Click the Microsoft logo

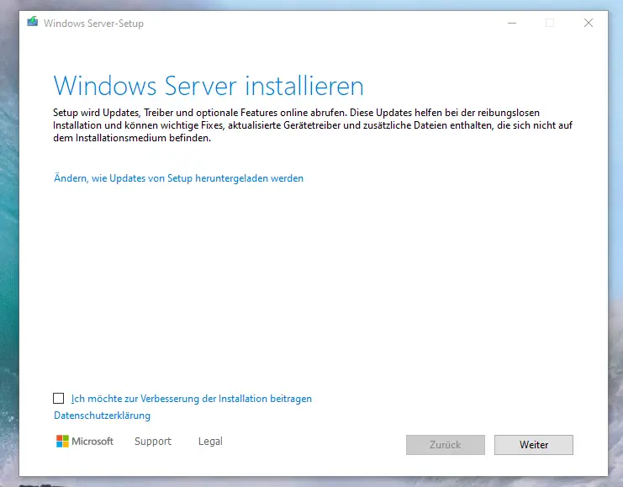[x=85, y=442]
